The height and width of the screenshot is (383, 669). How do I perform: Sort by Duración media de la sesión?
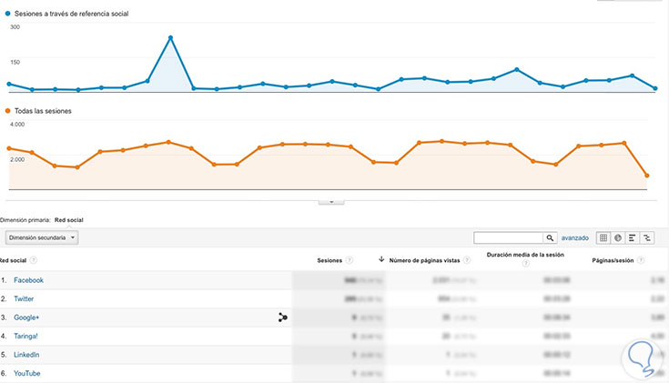(525, 256)
